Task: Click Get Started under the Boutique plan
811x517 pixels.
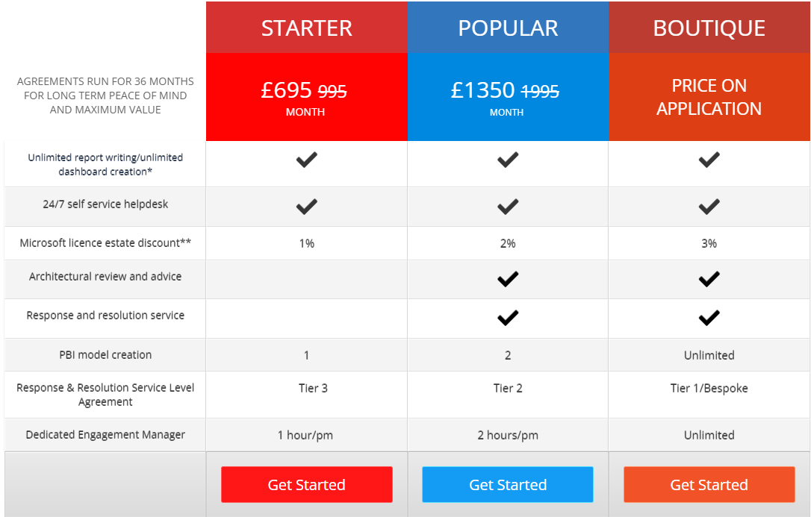Action: (x=708, y=484)
